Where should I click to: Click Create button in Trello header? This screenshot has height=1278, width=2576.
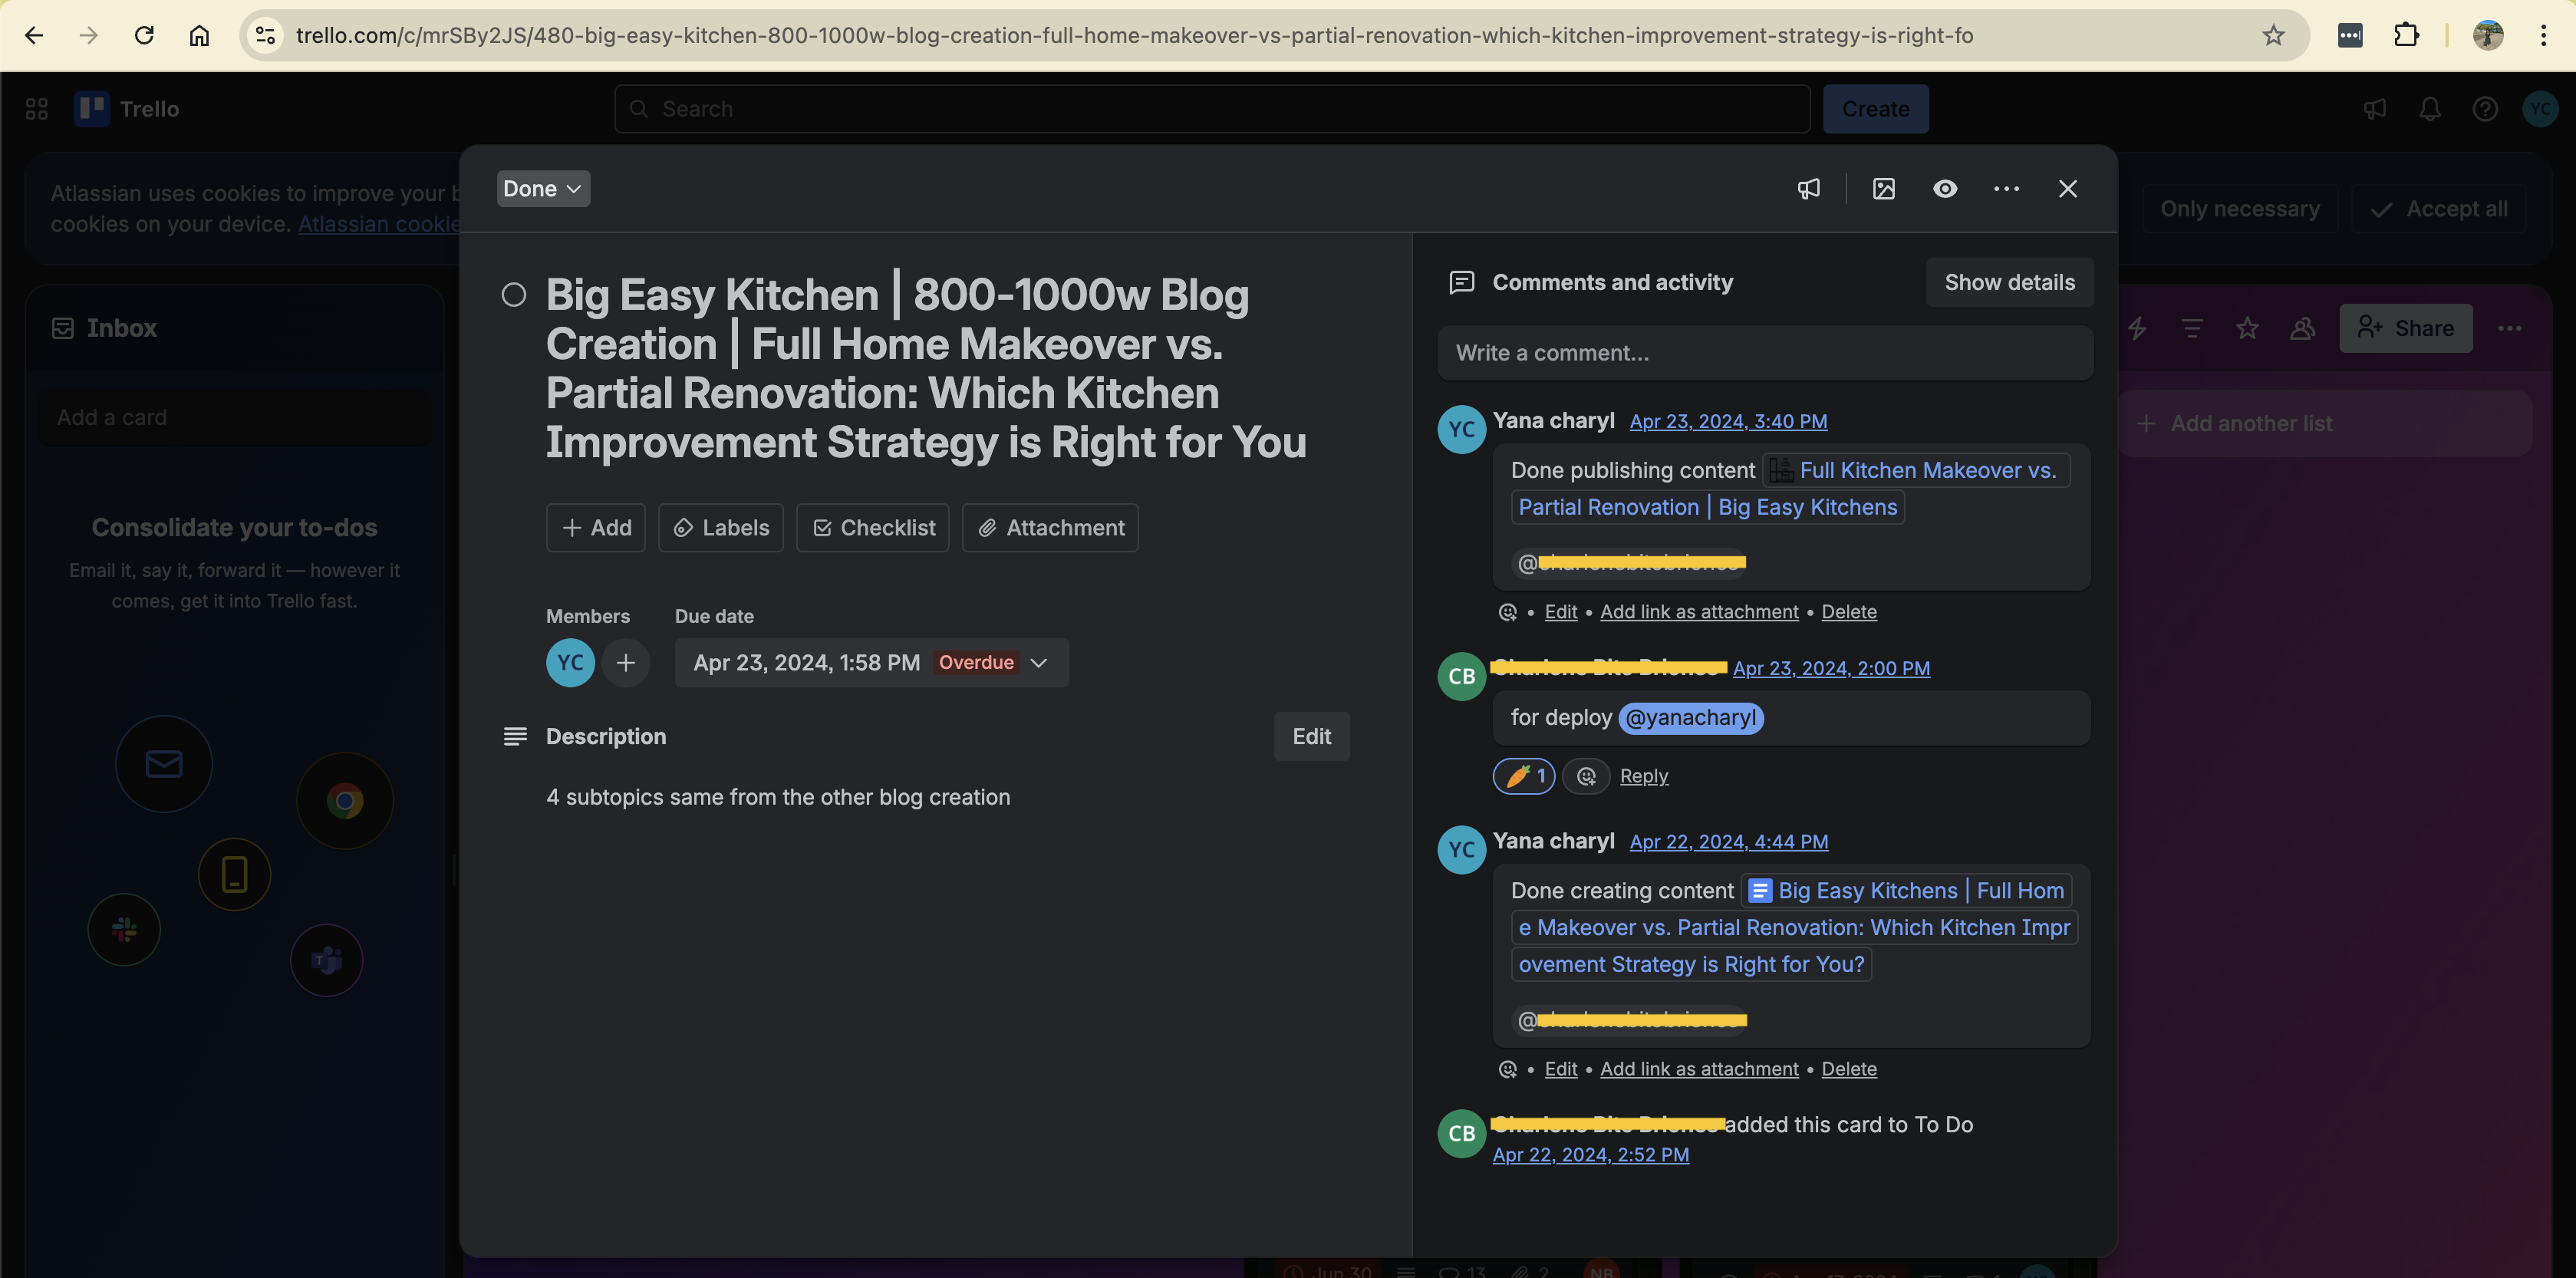pyautogui.click(x=1875, y=109)
